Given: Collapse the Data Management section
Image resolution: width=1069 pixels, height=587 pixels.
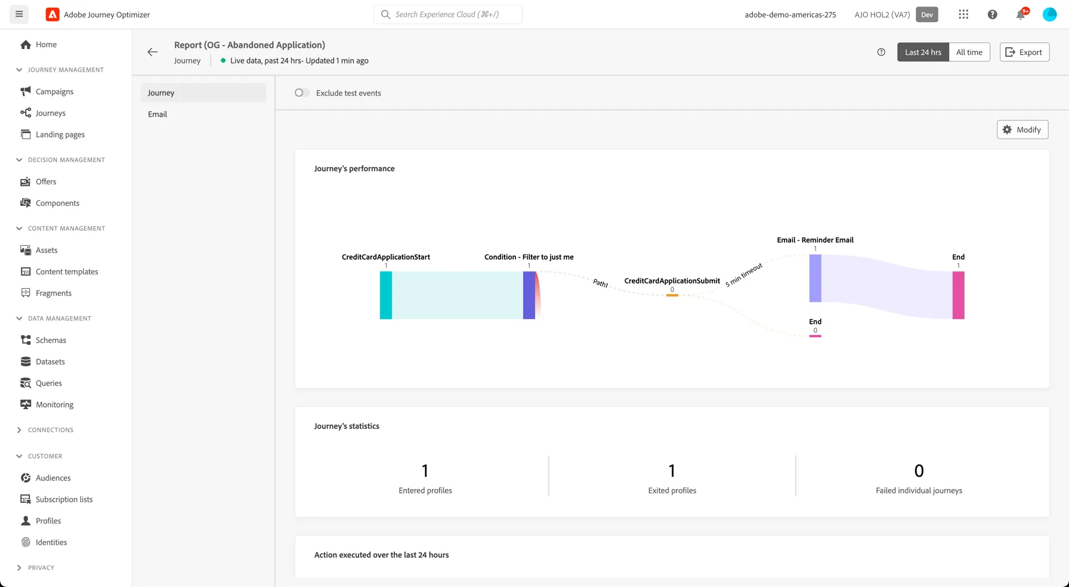Looking at the screenshot, I should pyautogui.click(x=19, y=319).
